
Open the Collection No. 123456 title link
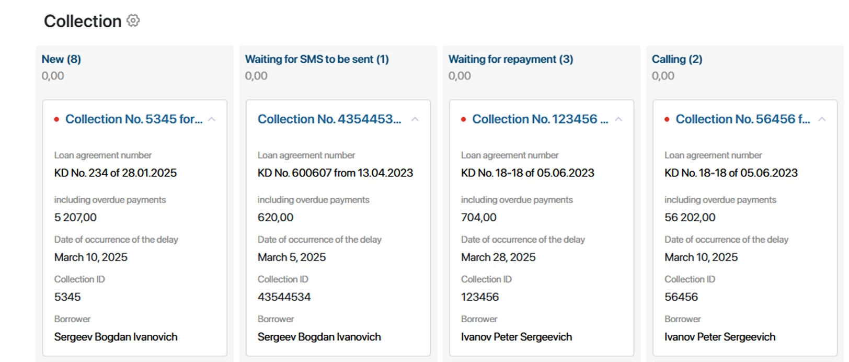[x=540, y=119]
